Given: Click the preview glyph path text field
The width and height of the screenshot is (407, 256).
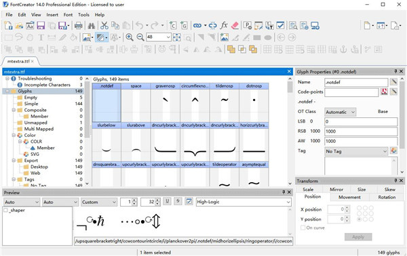Looking at the screenshot, I should click(184, 241).
